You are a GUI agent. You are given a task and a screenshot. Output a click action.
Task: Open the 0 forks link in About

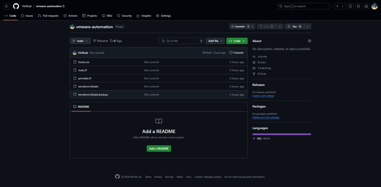[x=259, y=74]
